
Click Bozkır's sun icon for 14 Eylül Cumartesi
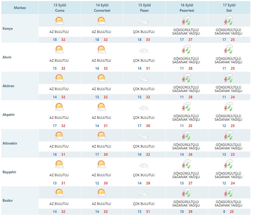[x=102, y=193]
